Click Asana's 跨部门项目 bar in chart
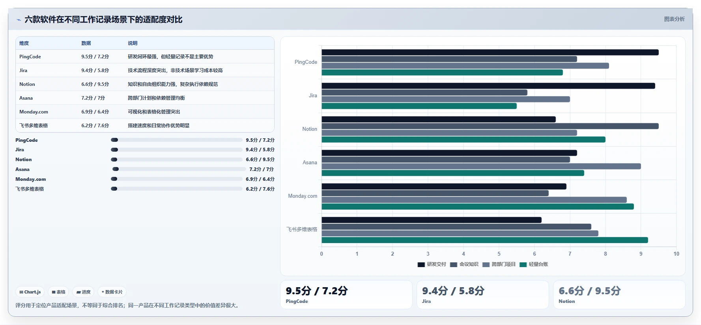The image size is (701, 325). click(x=481, y=166)
